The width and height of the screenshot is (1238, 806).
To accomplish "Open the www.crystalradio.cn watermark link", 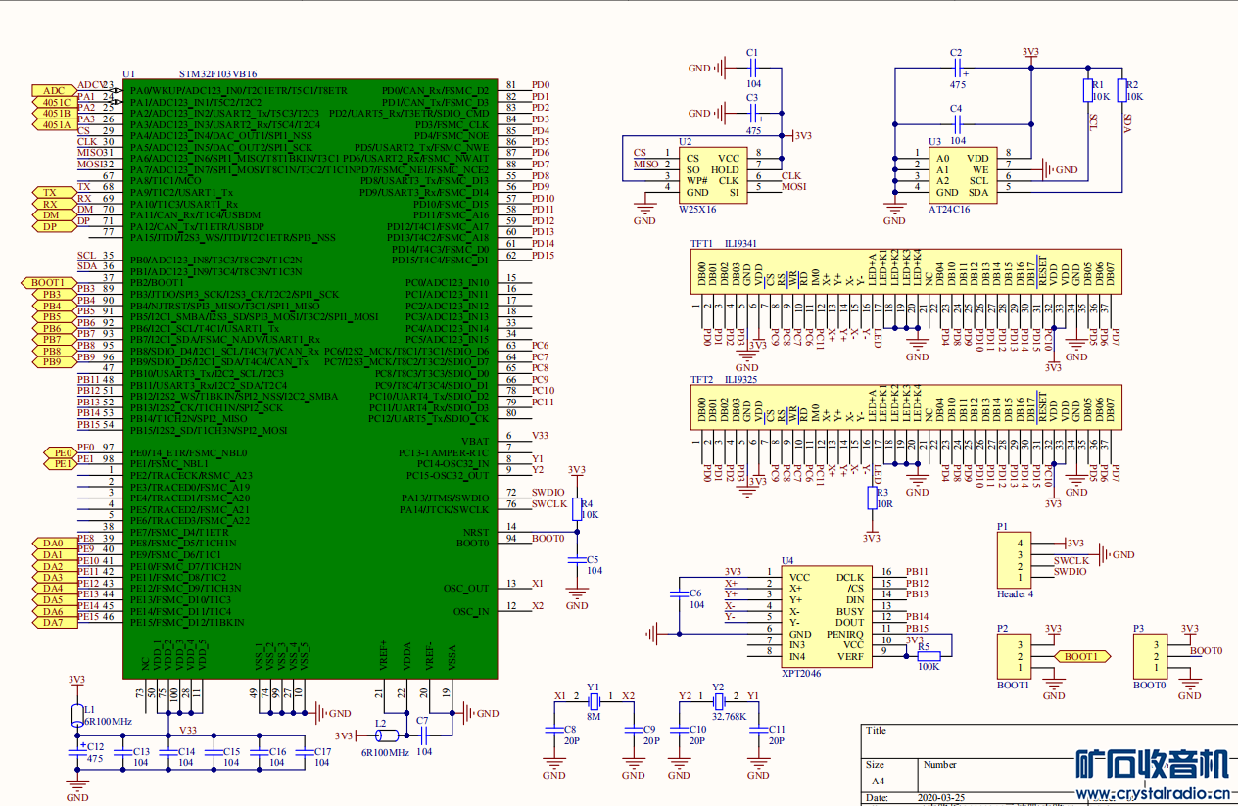I will coord(1152,792).
